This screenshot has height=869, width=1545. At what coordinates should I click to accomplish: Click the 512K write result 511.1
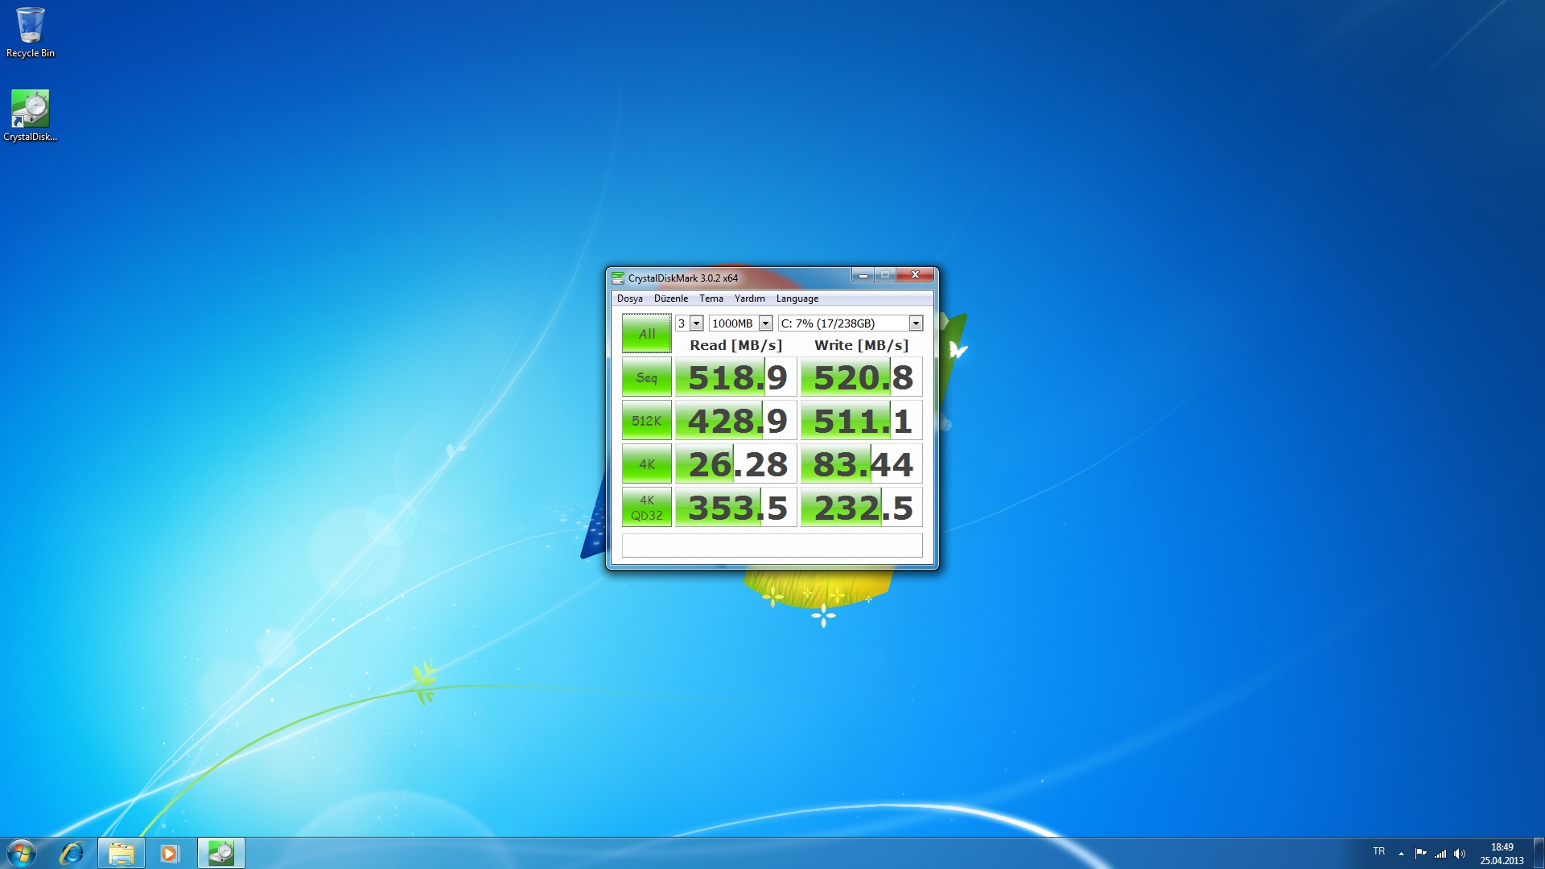[861, 421]
